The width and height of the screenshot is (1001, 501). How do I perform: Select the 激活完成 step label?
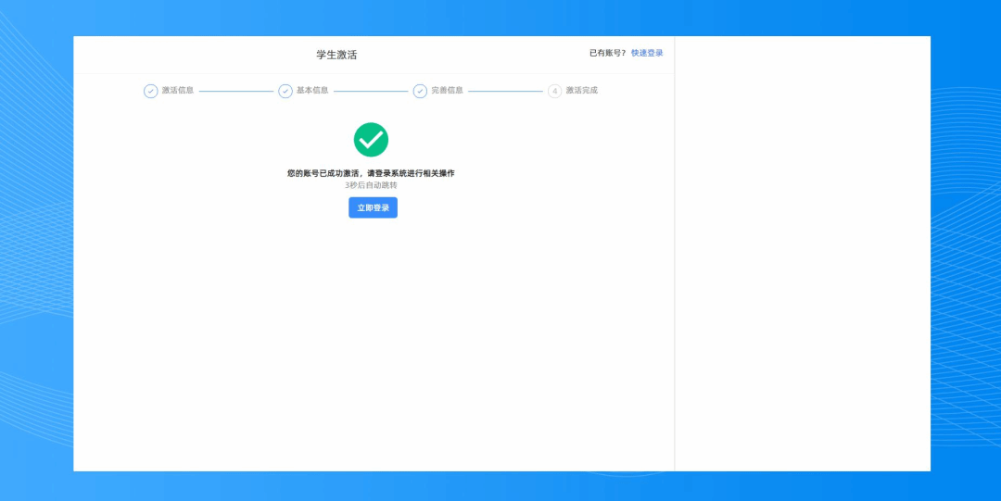tap(581, 91)
